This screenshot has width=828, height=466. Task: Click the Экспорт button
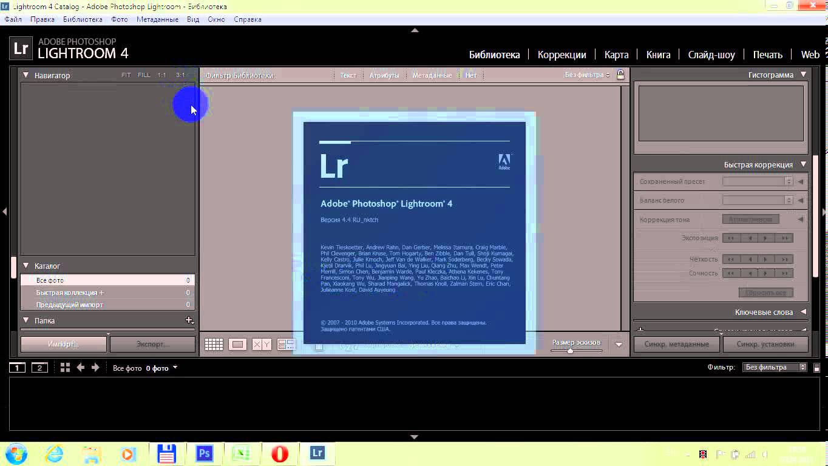click(152, 344)
